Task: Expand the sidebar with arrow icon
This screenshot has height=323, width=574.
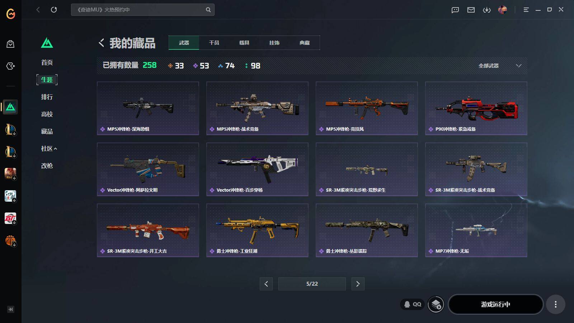Action: [11, 309]
